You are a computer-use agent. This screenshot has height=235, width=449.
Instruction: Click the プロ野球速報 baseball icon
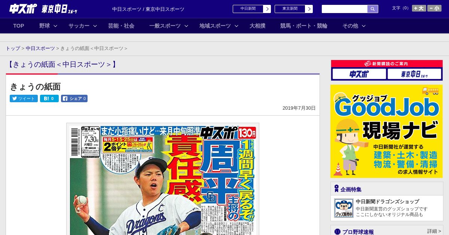[x=337, y=232]
